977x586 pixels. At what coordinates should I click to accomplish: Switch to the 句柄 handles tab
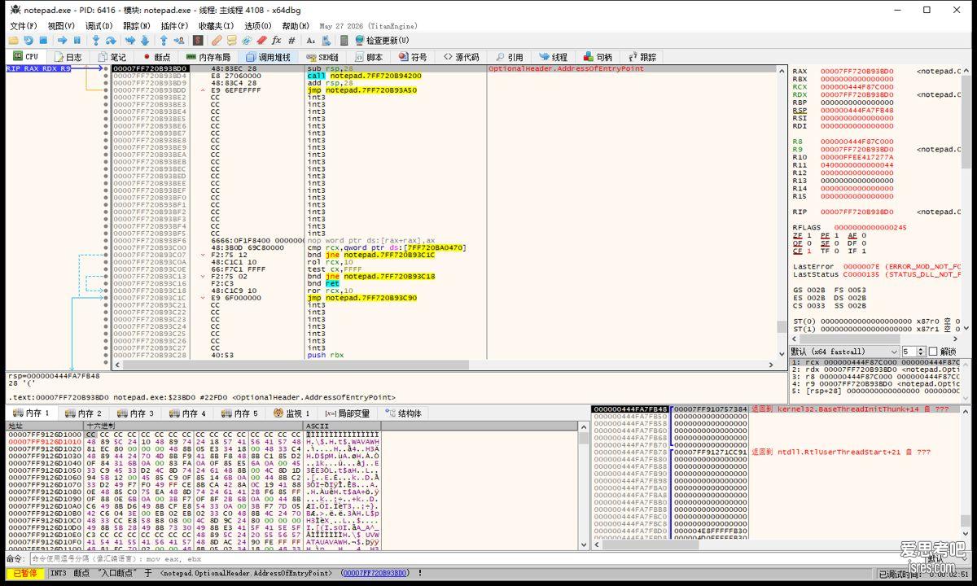click(598, 57)
